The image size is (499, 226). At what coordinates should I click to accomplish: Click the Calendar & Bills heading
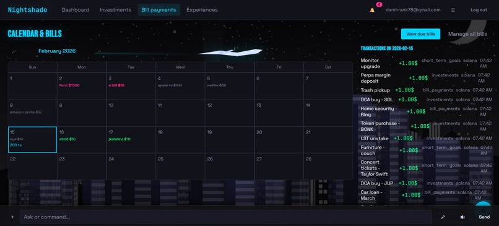click(35, 34)
